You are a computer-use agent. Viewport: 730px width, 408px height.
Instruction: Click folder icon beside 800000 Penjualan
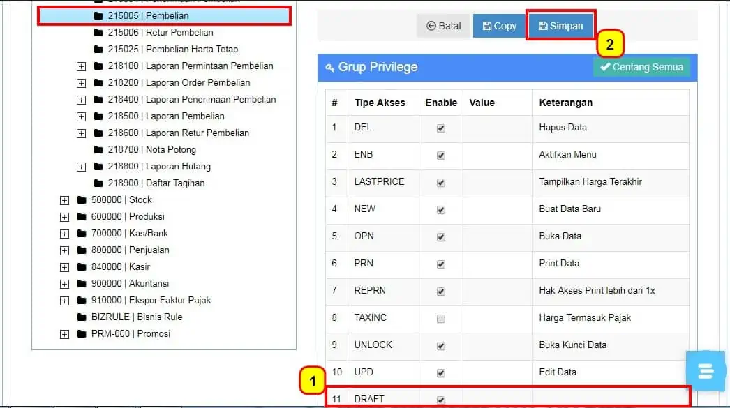pos(82,250)
